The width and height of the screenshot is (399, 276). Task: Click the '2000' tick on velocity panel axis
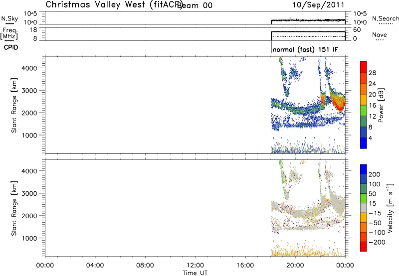(x=29, y=216)
